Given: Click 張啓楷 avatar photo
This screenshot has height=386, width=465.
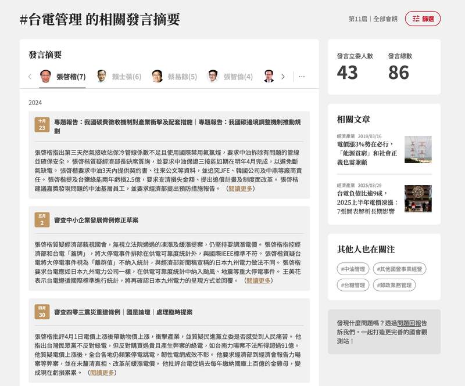Looking at the screenshot, I should tap(46, 76).
